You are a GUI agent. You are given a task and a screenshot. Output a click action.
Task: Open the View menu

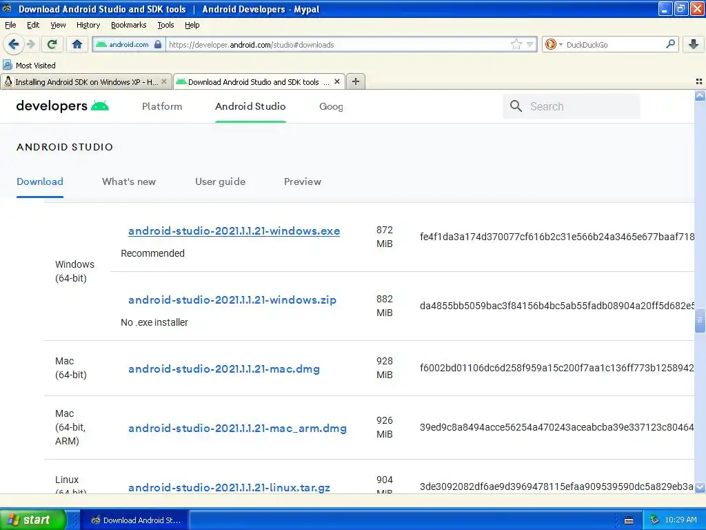pos(58,25)
